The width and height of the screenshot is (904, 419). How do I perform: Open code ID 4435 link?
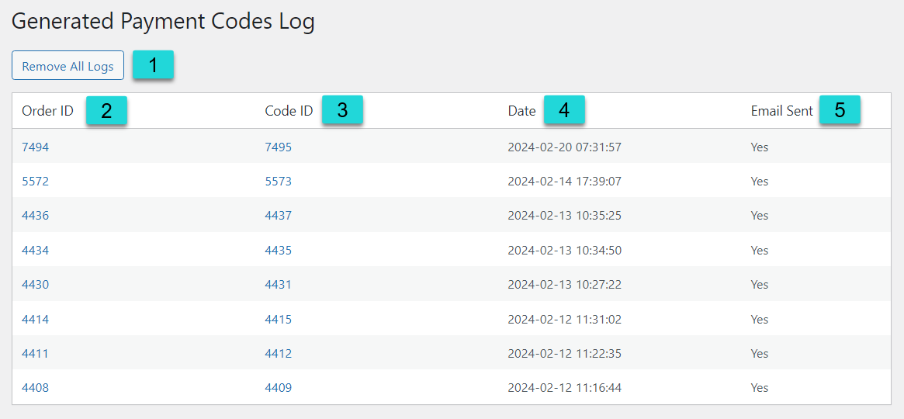click(279, 250)
